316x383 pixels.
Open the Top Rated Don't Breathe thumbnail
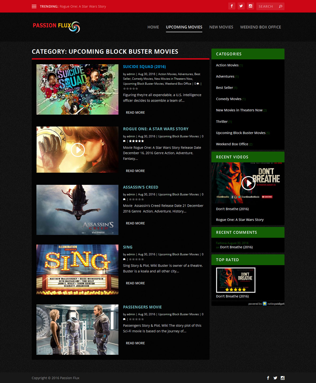[236, 280]
